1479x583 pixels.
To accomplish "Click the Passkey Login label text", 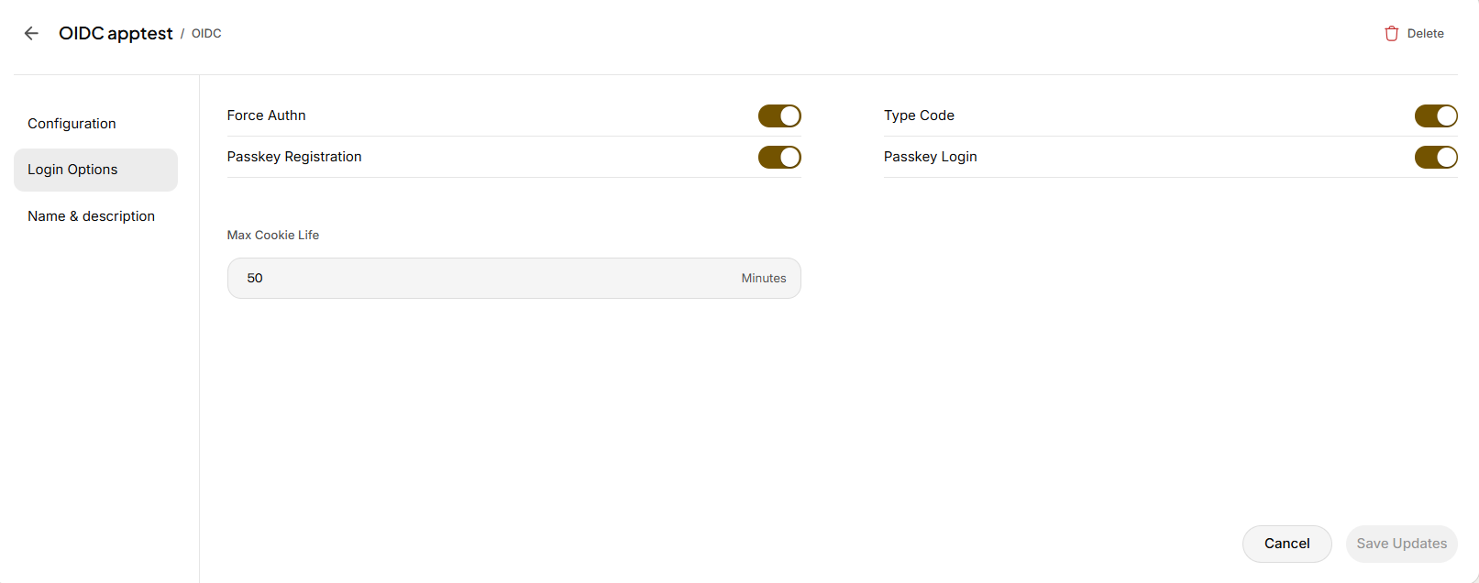I will (x=931, y=157).
